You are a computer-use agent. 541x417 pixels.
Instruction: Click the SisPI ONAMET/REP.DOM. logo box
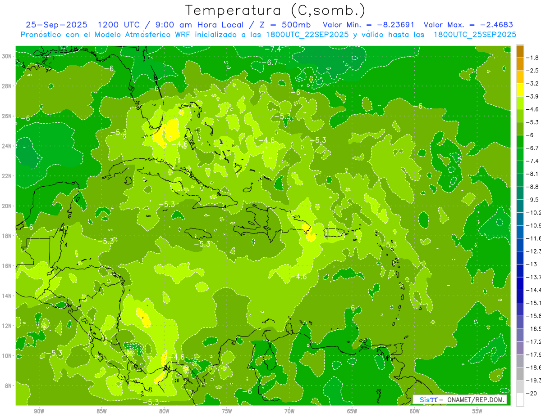coord(460,399)
